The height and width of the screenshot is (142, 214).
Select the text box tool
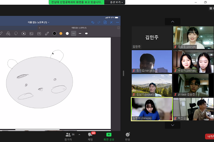pyautogui.click(x=39, y=33)
